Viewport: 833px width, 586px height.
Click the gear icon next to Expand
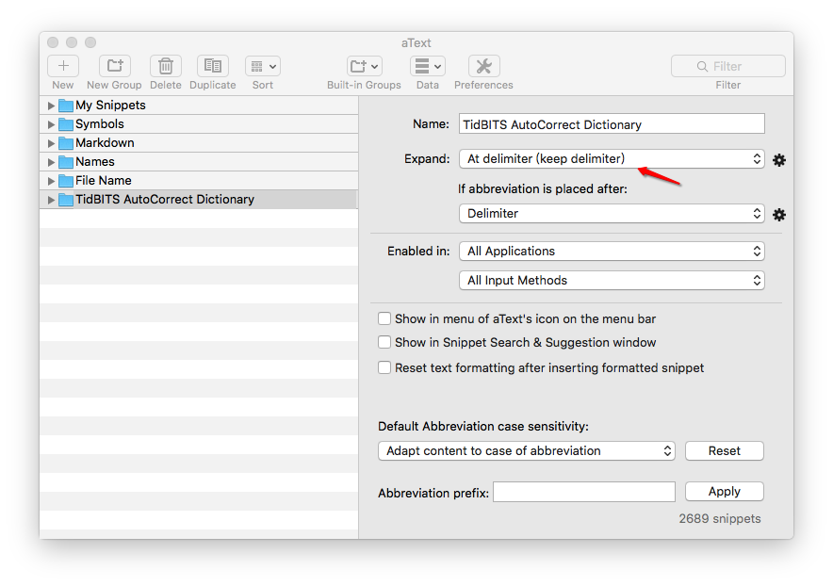point(778,160)
